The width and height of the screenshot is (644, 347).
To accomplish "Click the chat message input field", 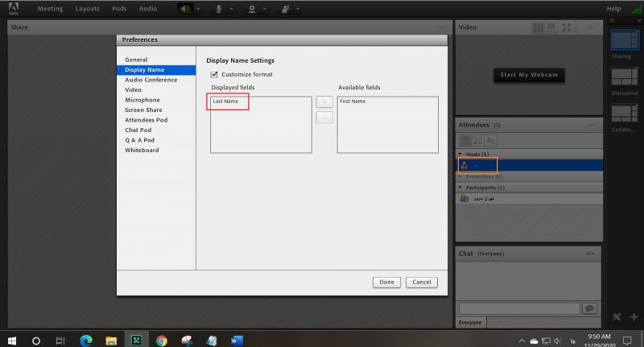I will (x=519, y=308).
